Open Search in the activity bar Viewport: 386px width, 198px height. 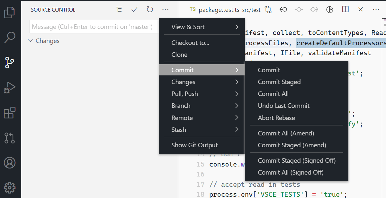(10, 37)
